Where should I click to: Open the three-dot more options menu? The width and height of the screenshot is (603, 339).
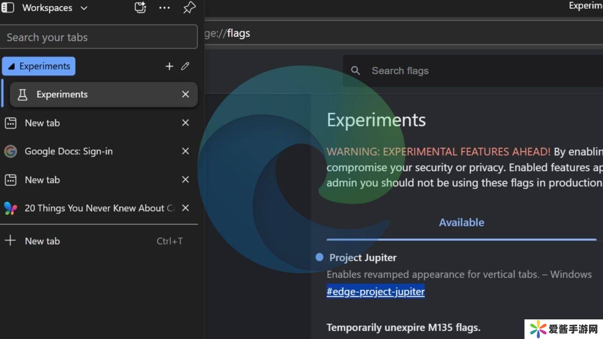coord(164,8)
